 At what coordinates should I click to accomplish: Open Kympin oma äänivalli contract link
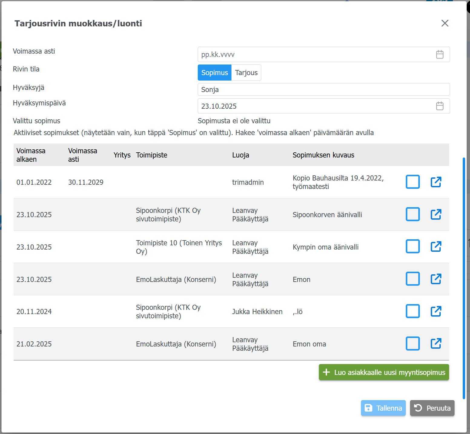click(436, 247)
